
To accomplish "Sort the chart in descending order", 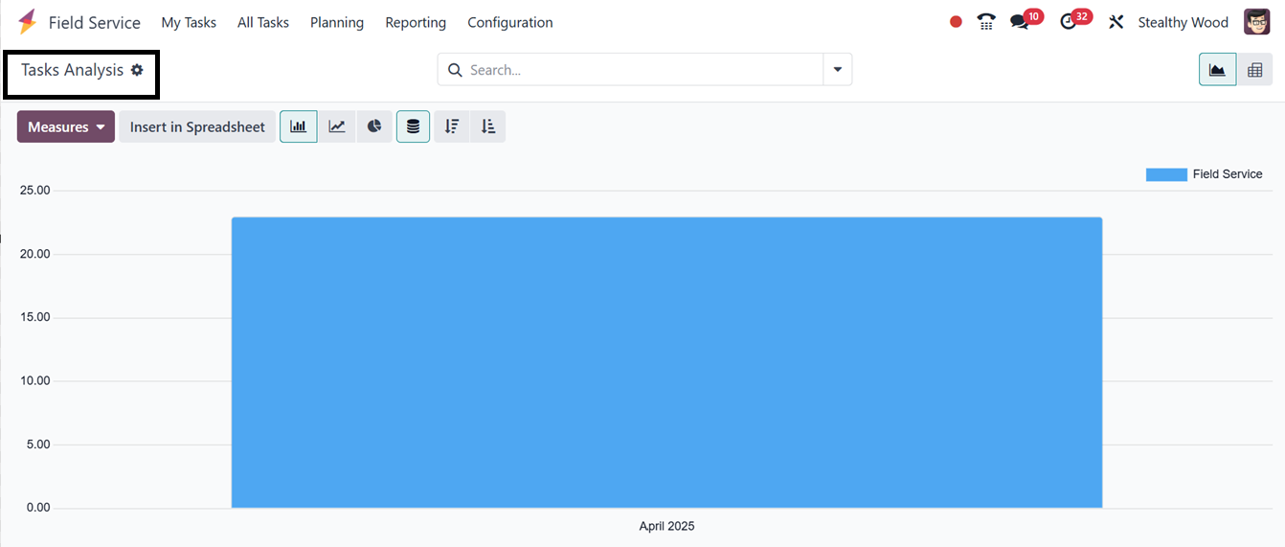I will (452, 126).
